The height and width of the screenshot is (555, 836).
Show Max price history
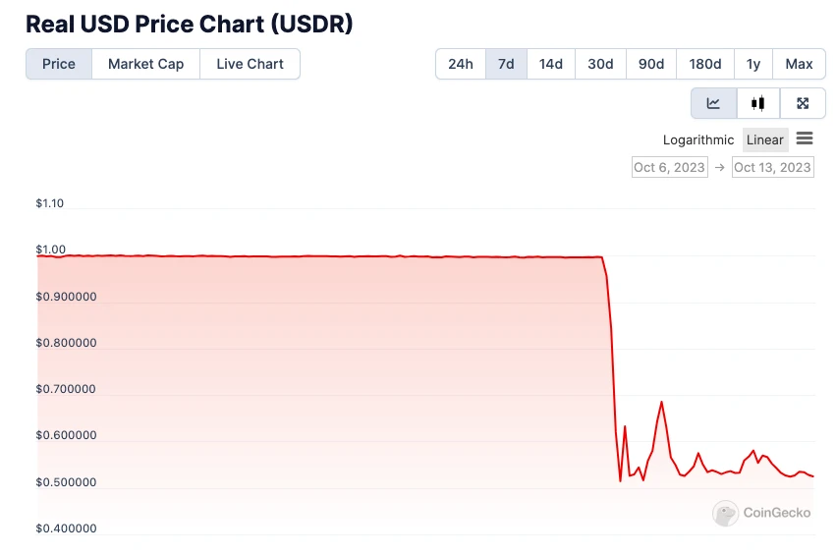799,64
